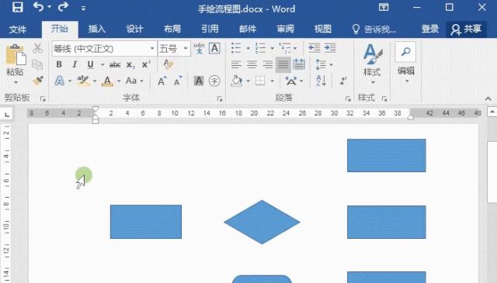Open the line spacing dropdown
The height and width of the screenshot is (283, 497).
[324, 64]
